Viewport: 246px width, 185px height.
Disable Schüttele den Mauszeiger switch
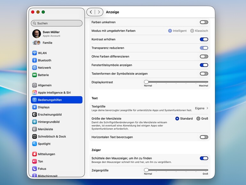(x=204, y=158)
